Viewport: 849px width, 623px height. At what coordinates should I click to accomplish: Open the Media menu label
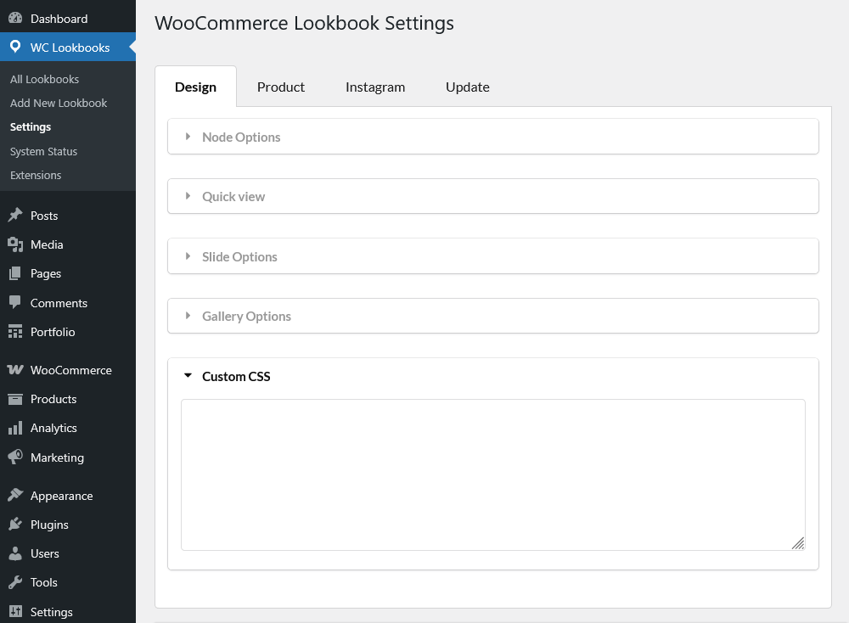click(x=47, y=244)
